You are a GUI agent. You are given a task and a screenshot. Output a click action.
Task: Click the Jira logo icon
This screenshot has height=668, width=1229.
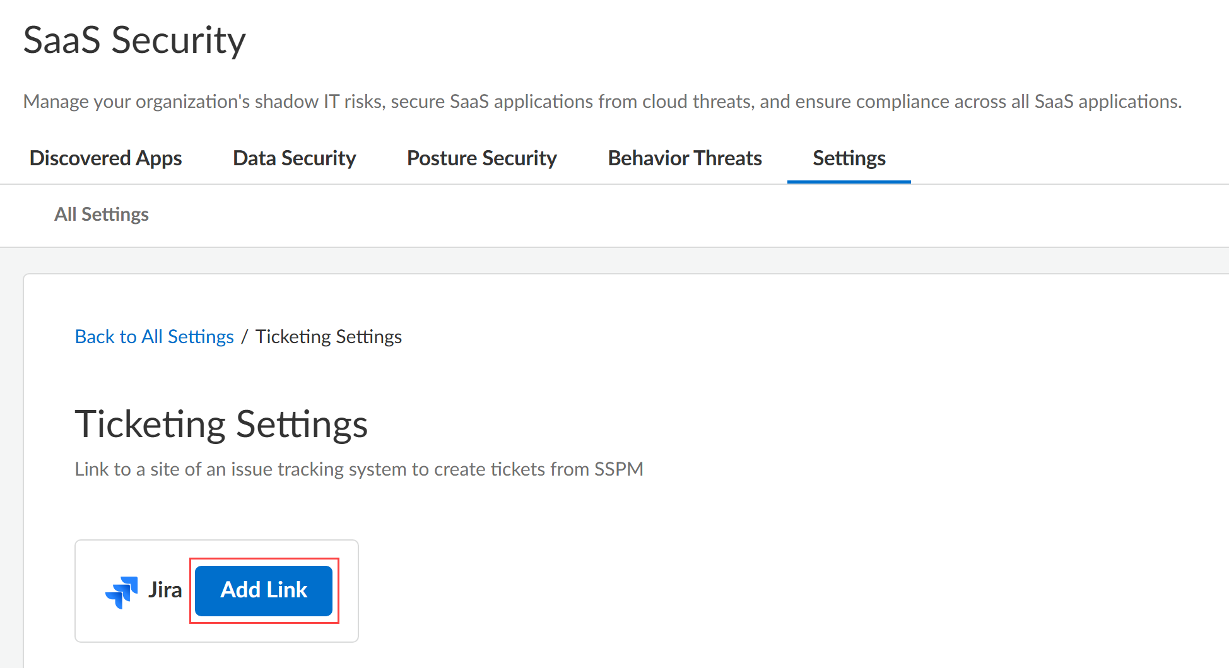pos(122,591)
